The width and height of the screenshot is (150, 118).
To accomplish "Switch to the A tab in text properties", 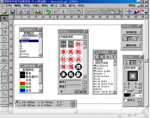I will pos(108,57).
